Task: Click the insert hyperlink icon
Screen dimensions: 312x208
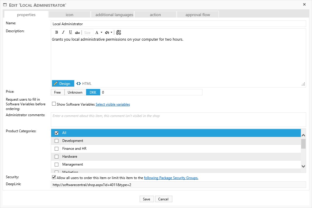Action: [118, 32]
